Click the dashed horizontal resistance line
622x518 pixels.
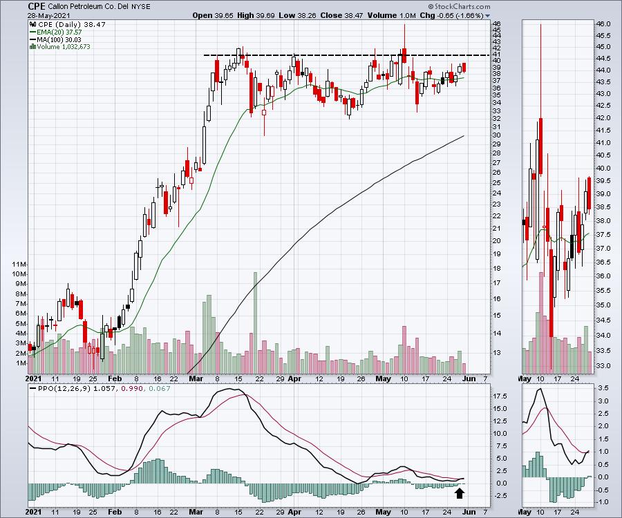[x=346, y=55]
